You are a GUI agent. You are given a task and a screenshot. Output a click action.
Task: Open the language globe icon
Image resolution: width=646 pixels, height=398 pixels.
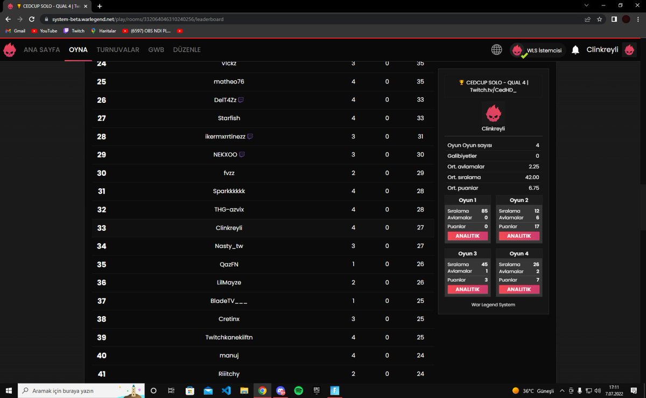496,49
